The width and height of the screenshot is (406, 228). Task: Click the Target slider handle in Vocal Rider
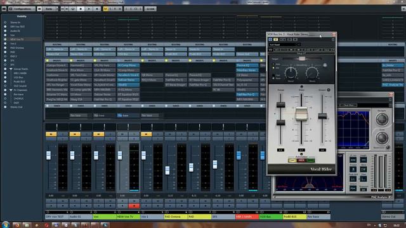[x=302, y=59]
